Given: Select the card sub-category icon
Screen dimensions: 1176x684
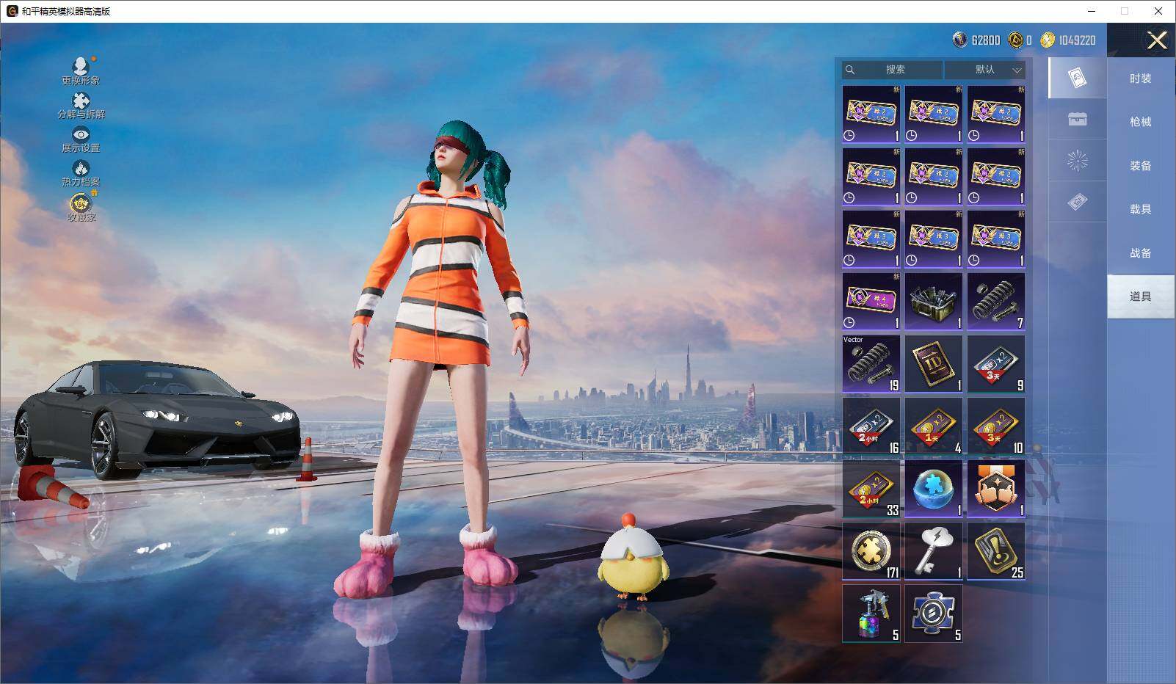Looking at the screenshot, I should click(1077, 79).
